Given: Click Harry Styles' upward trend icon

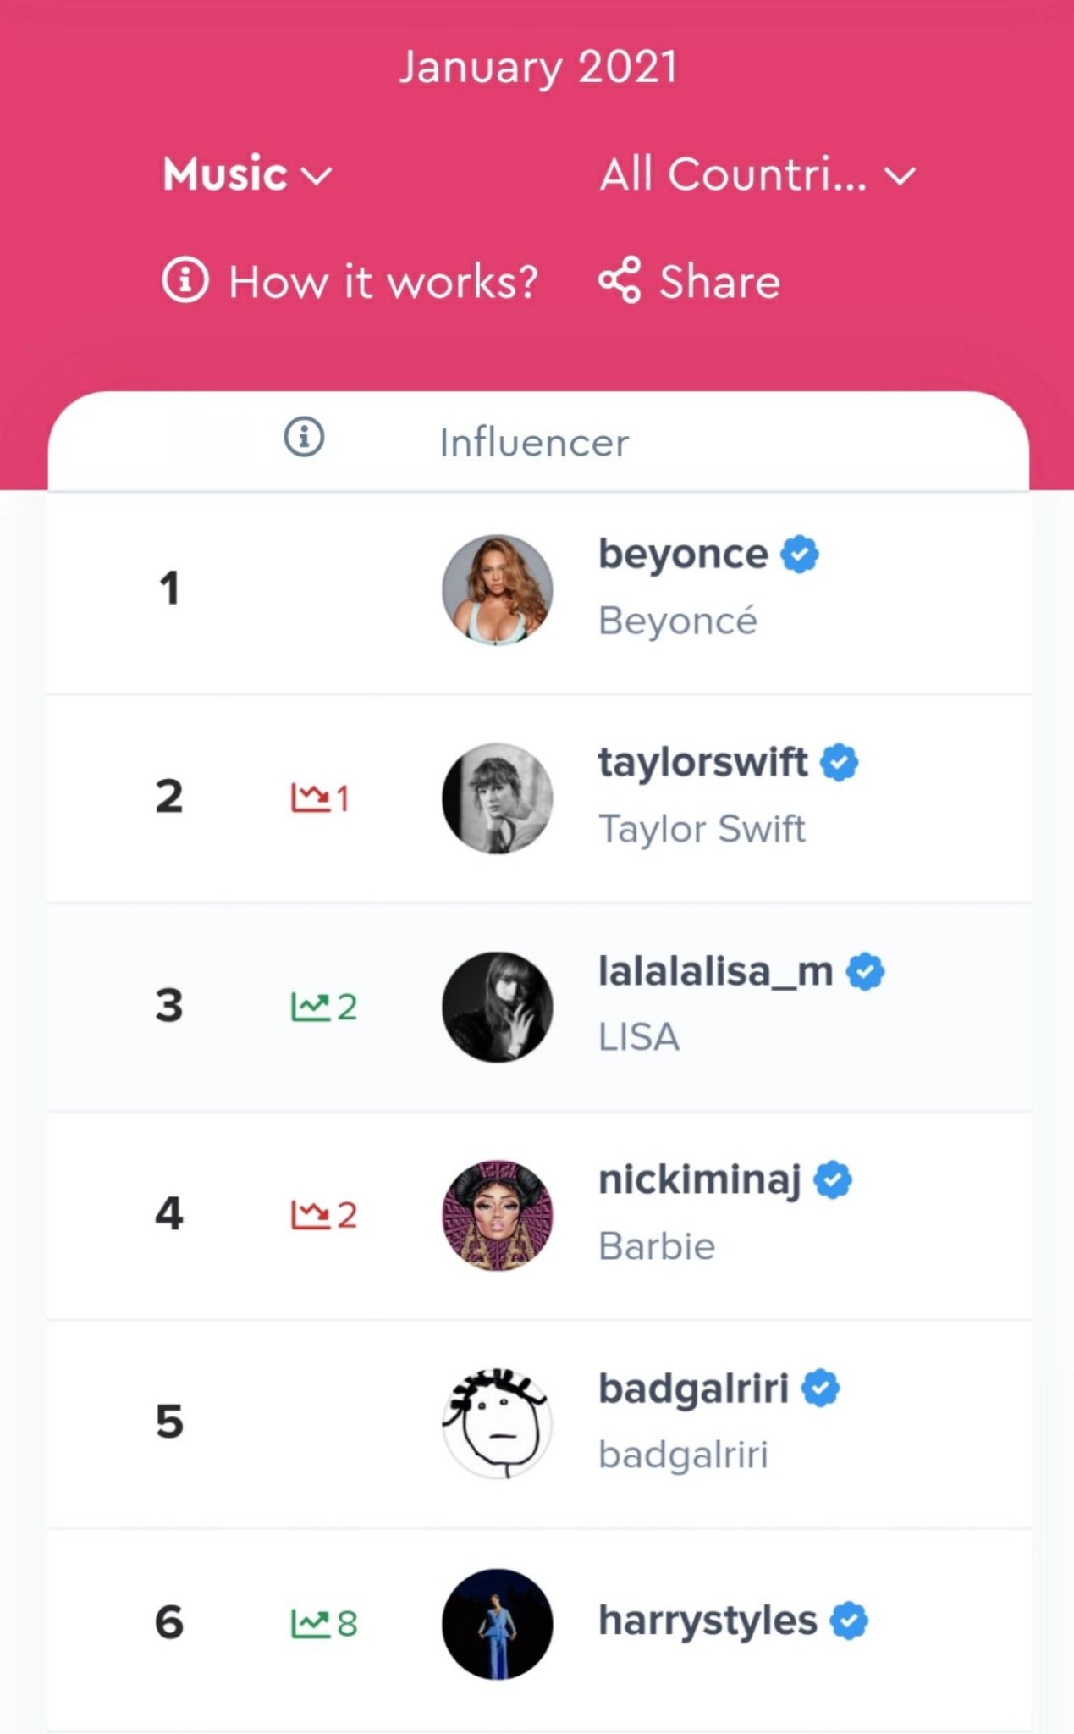Looking at the screenshot, I should coord(310,1623).
